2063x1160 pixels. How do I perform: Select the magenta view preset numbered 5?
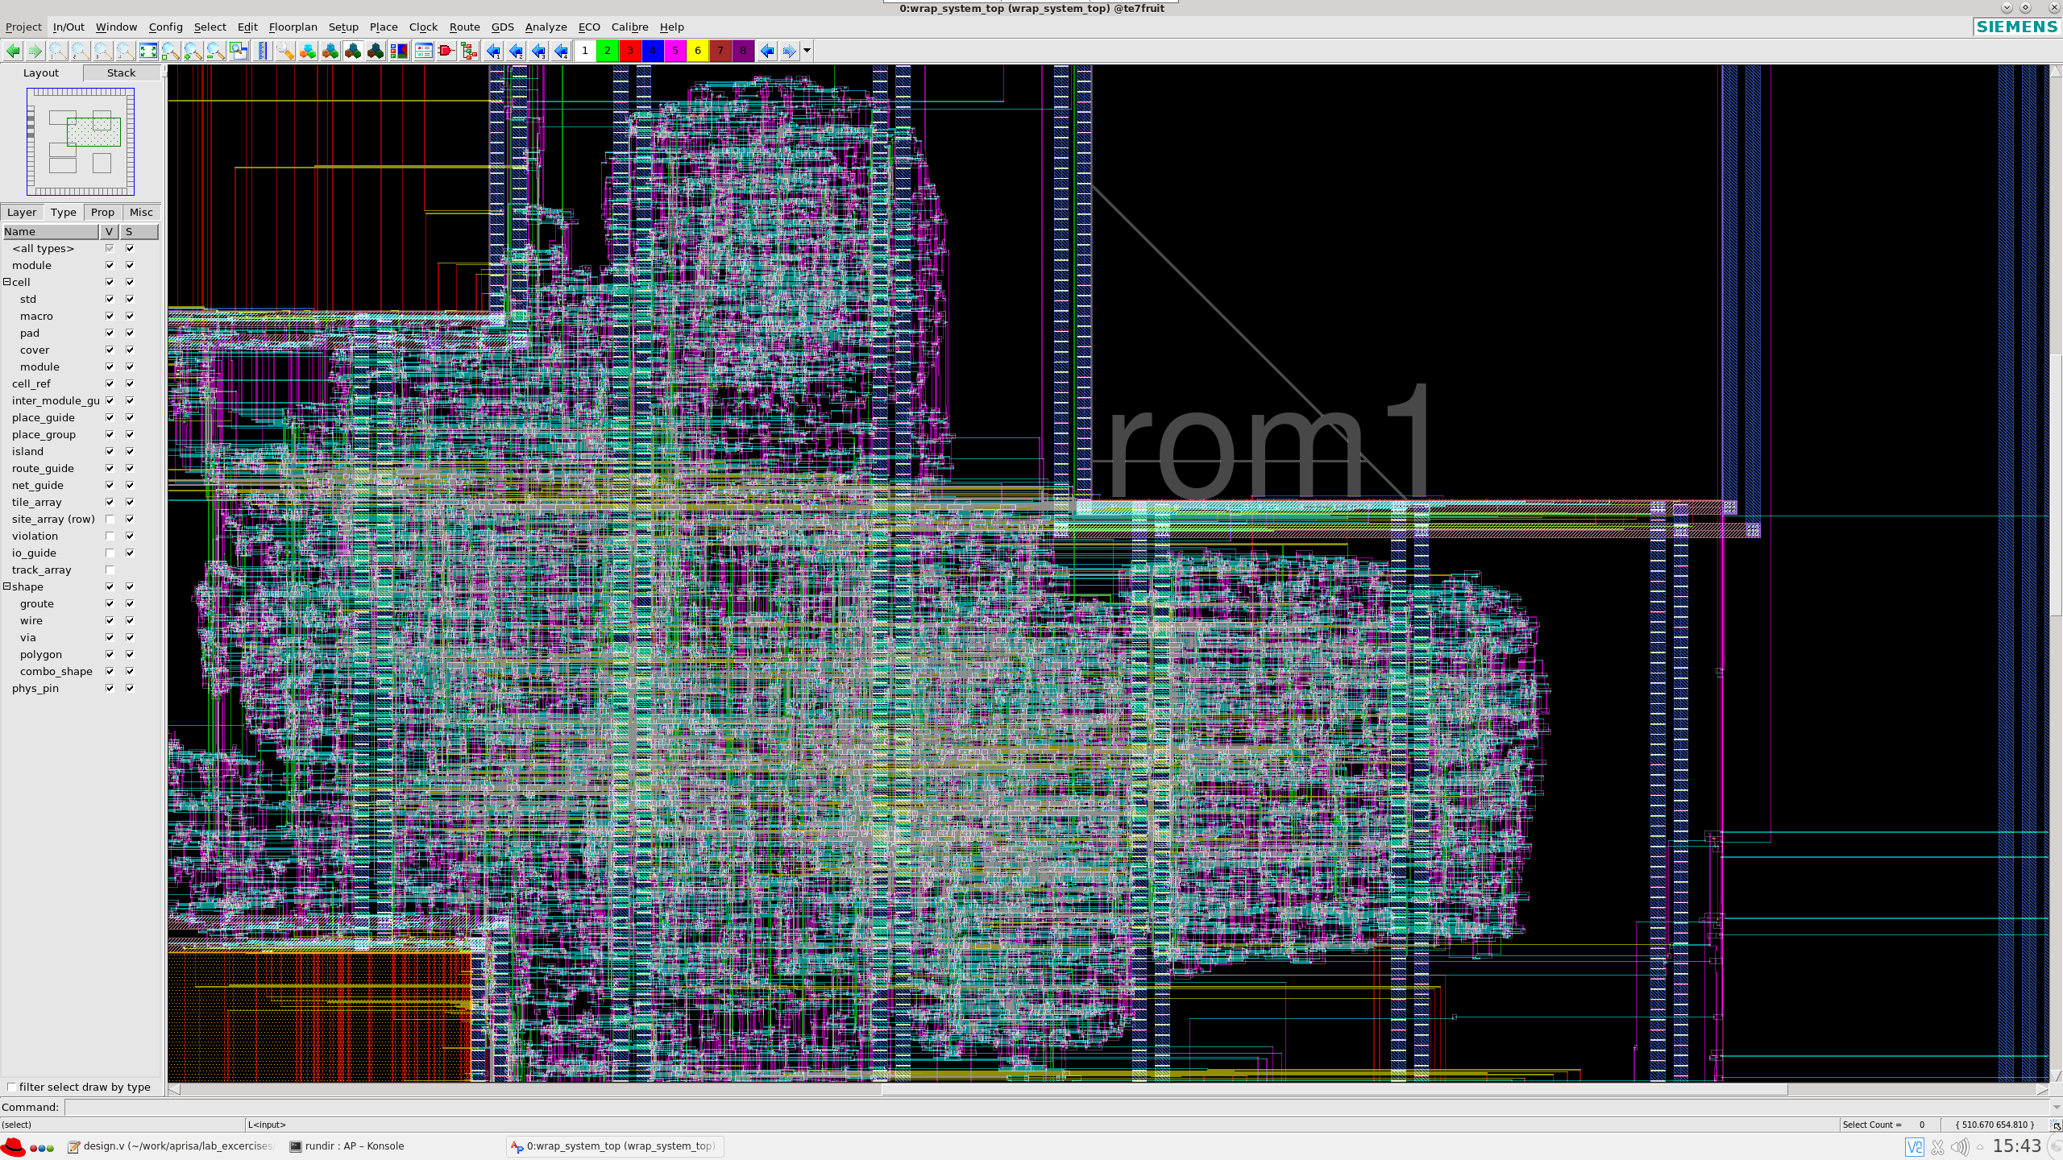(x=675, y=51)
